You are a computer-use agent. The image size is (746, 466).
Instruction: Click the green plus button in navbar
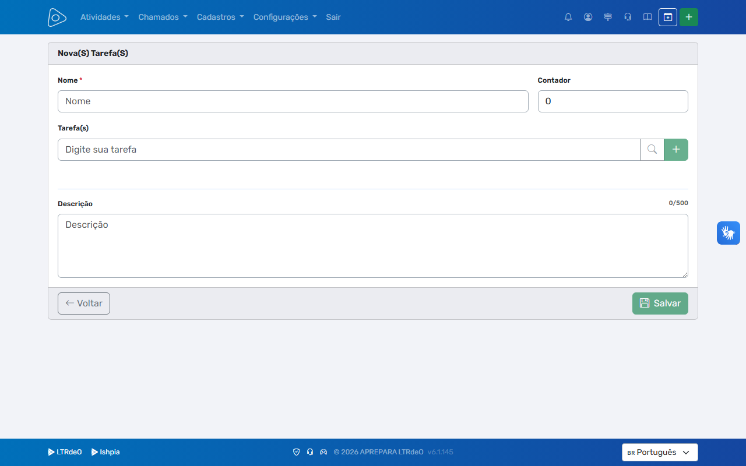[x=689, y=17]
